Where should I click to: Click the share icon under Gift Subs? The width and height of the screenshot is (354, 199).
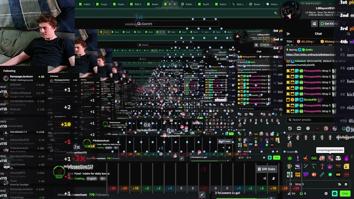[x=265, y=178]
